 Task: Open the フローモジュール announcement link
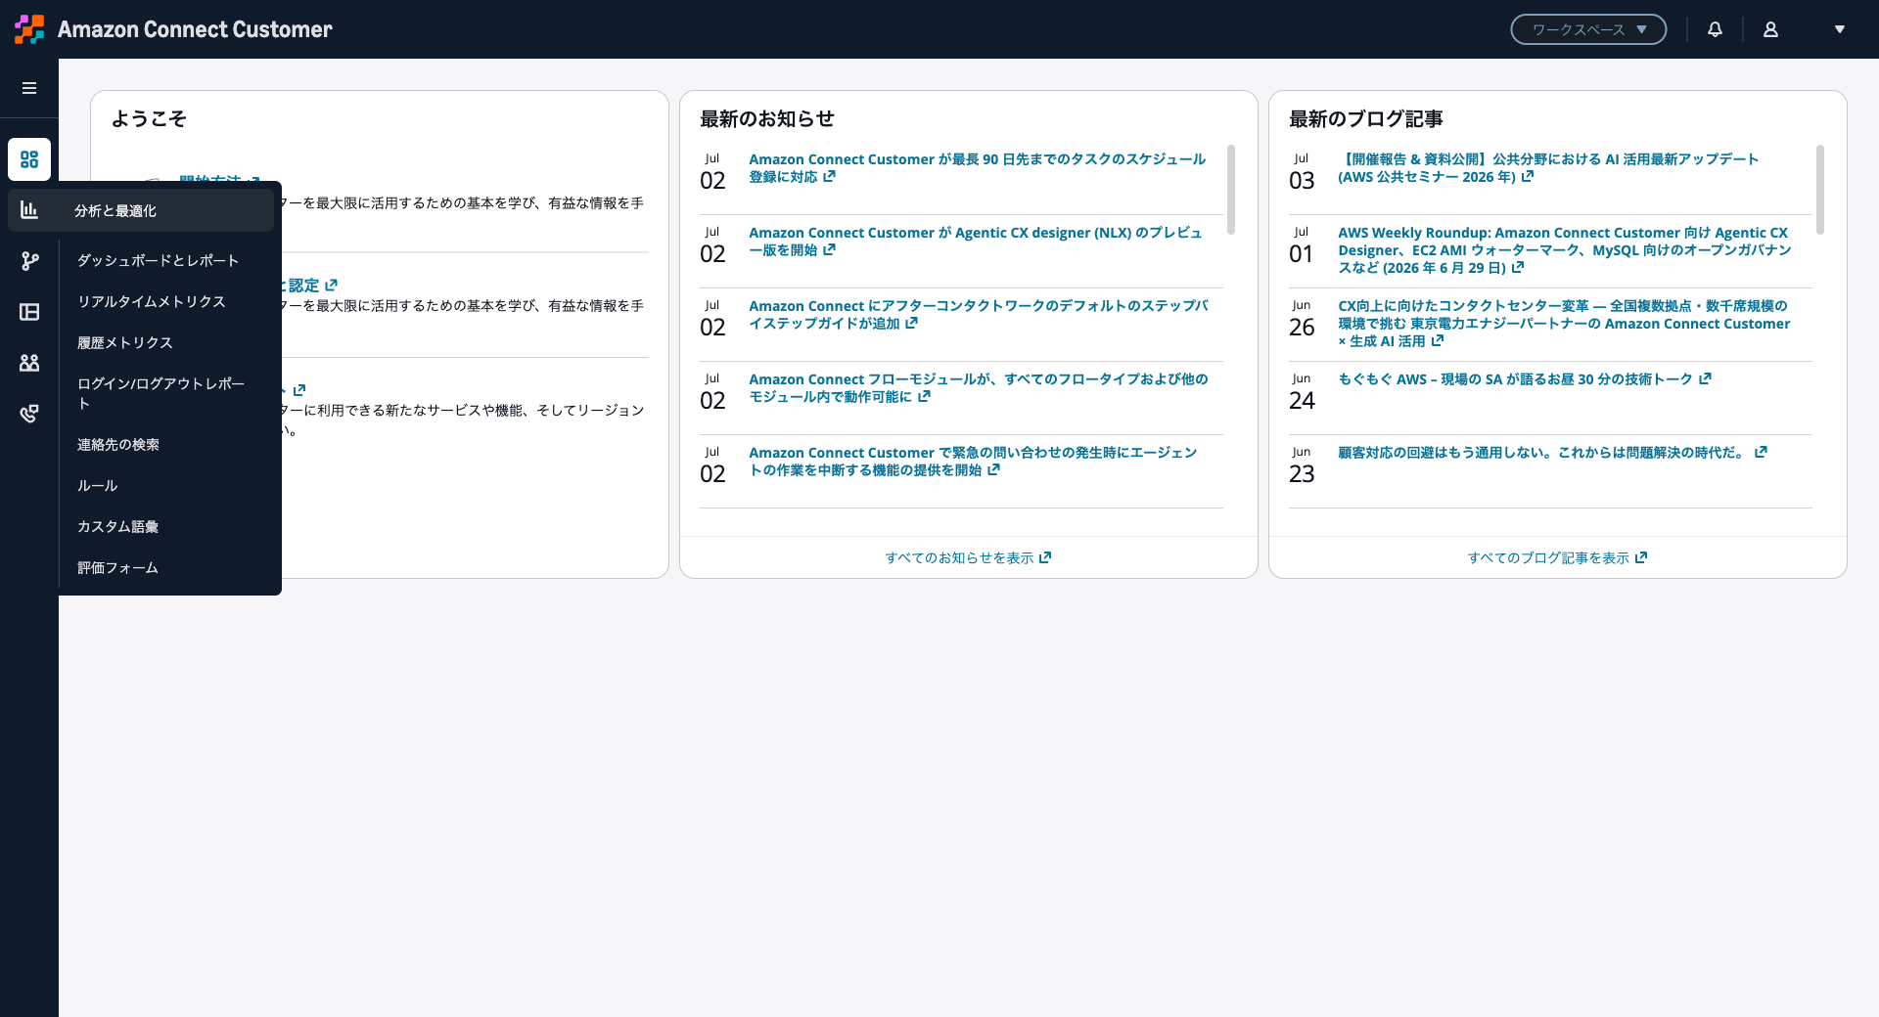[x=978, y=388]
